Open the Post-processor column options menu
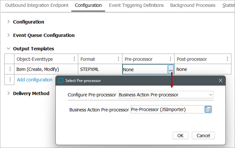The height and width of the screenshot is (148, 235). pos(227,59)
